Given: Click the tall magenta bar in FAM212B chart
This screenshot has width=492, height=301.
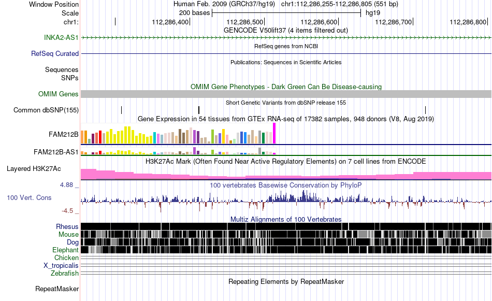Looking at the screenshot, I should coord(274,133).
